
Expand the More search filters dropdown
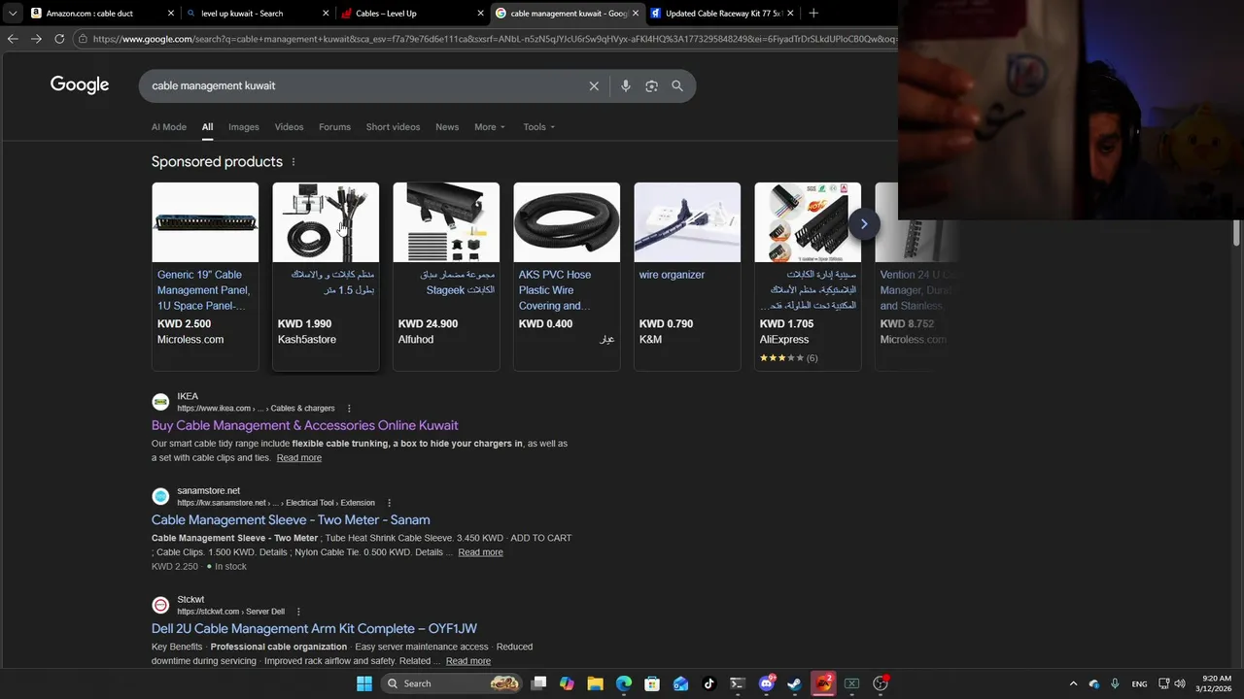(490, 127)
